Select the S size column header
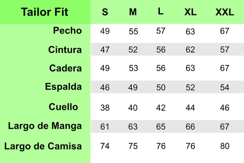The height and width of the screenshot is (163, 244). coord(105,12)
